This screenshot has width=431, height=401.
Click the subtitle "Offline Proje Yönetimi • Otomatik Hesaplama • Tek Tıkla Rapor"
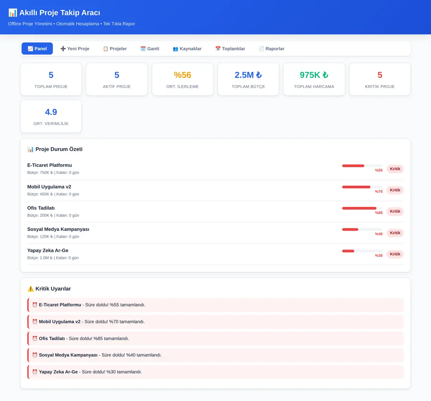coord(71,24)
